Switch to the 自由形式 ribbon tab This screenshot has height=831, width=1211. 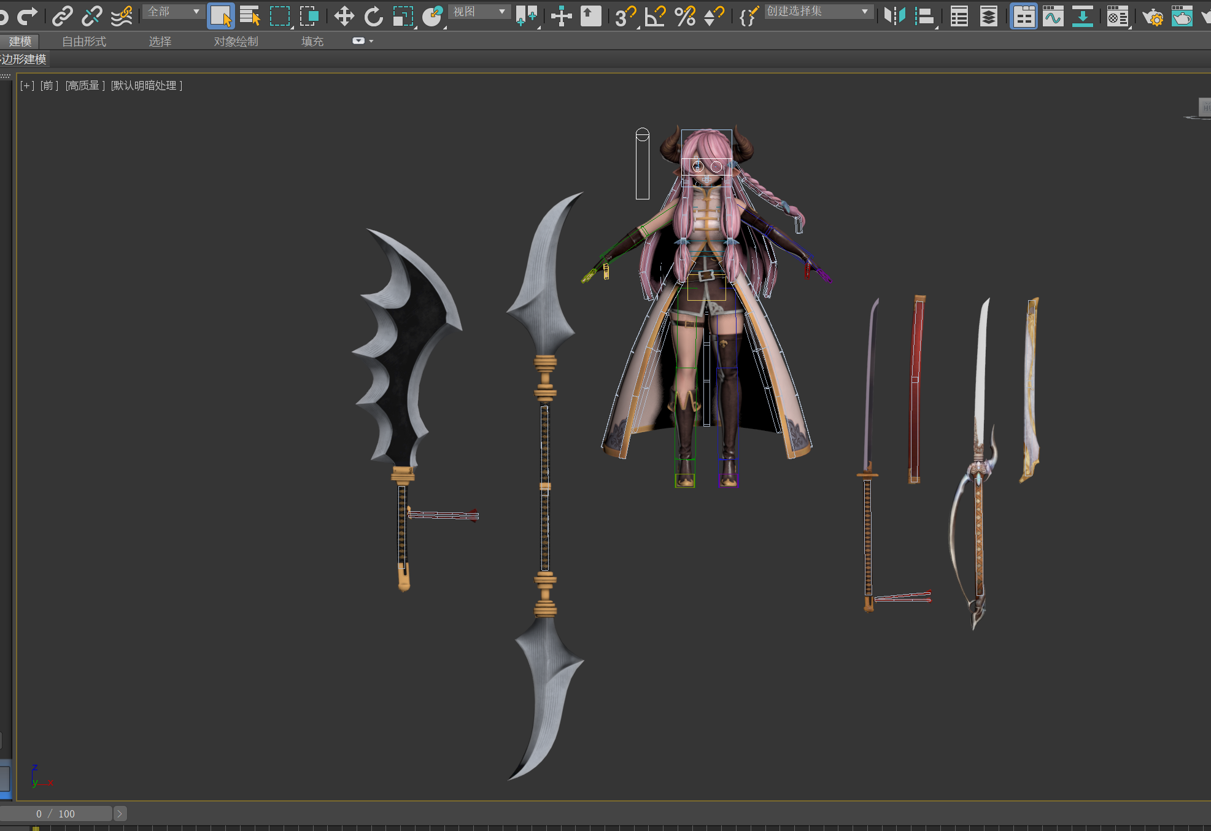pyautogui.click(x=84, y=41)
